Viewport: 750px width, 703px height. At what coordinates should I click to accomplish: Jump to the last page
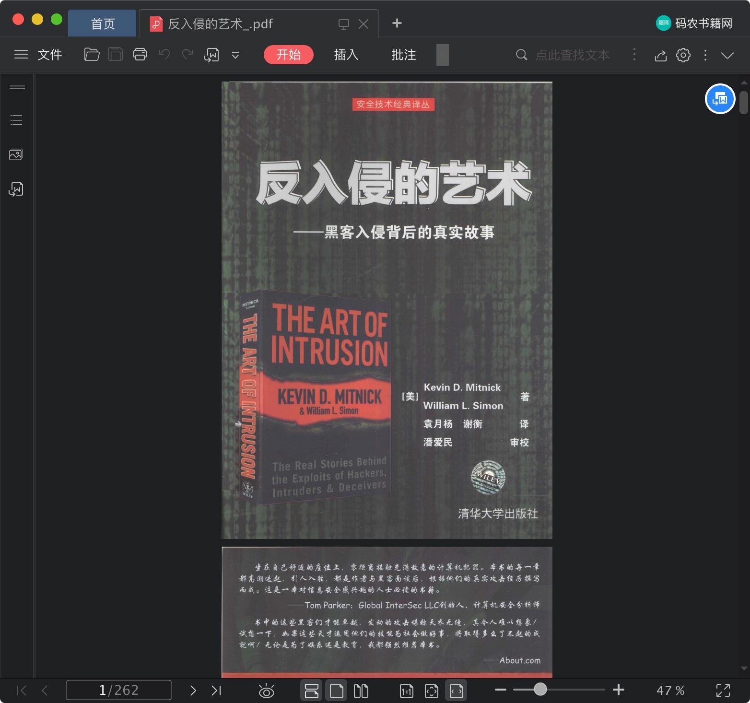pos(216,691)
